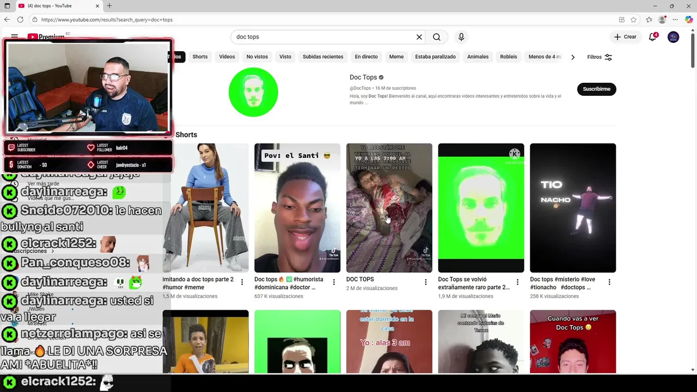
Task: Open the Doc Tops channel name link
Action: [363, 77]
